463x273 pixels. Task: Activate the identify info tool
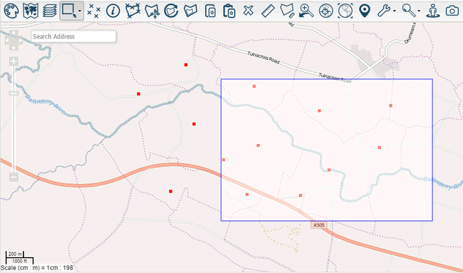coord(113,11)
